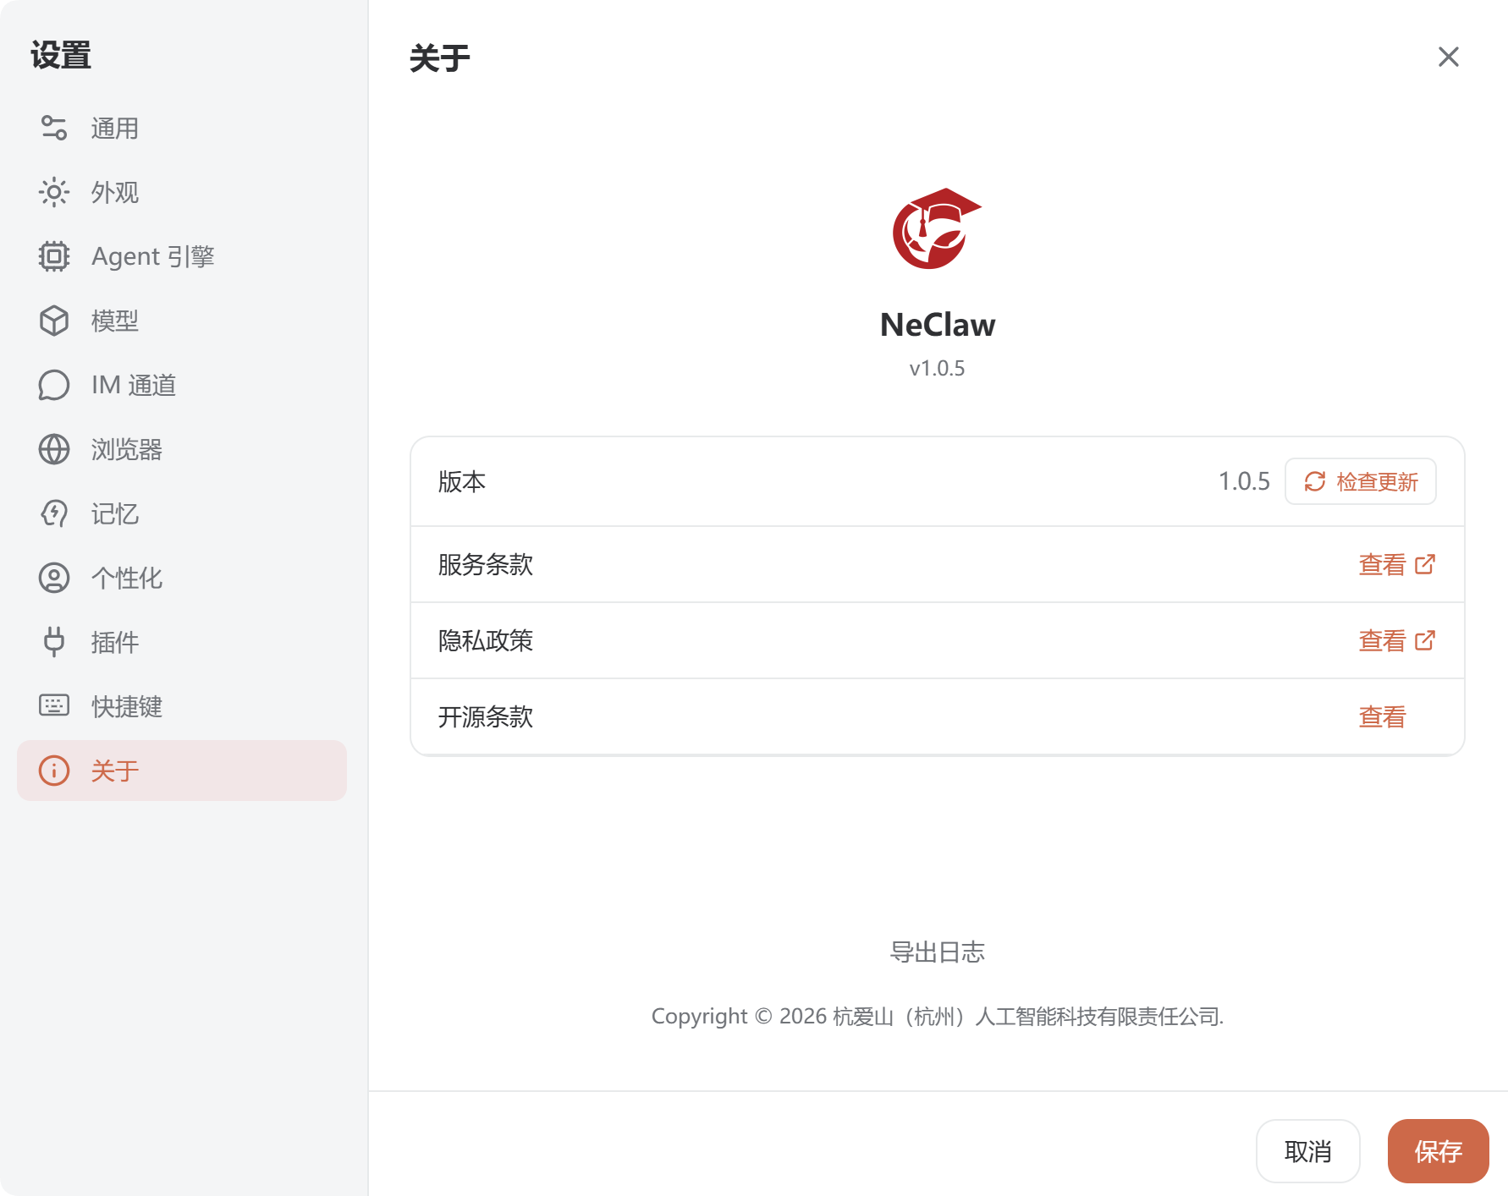Screen dimensions: 1508x1196
Task: Click the 外观 sun icon
Action: click(x=54, y=192)
